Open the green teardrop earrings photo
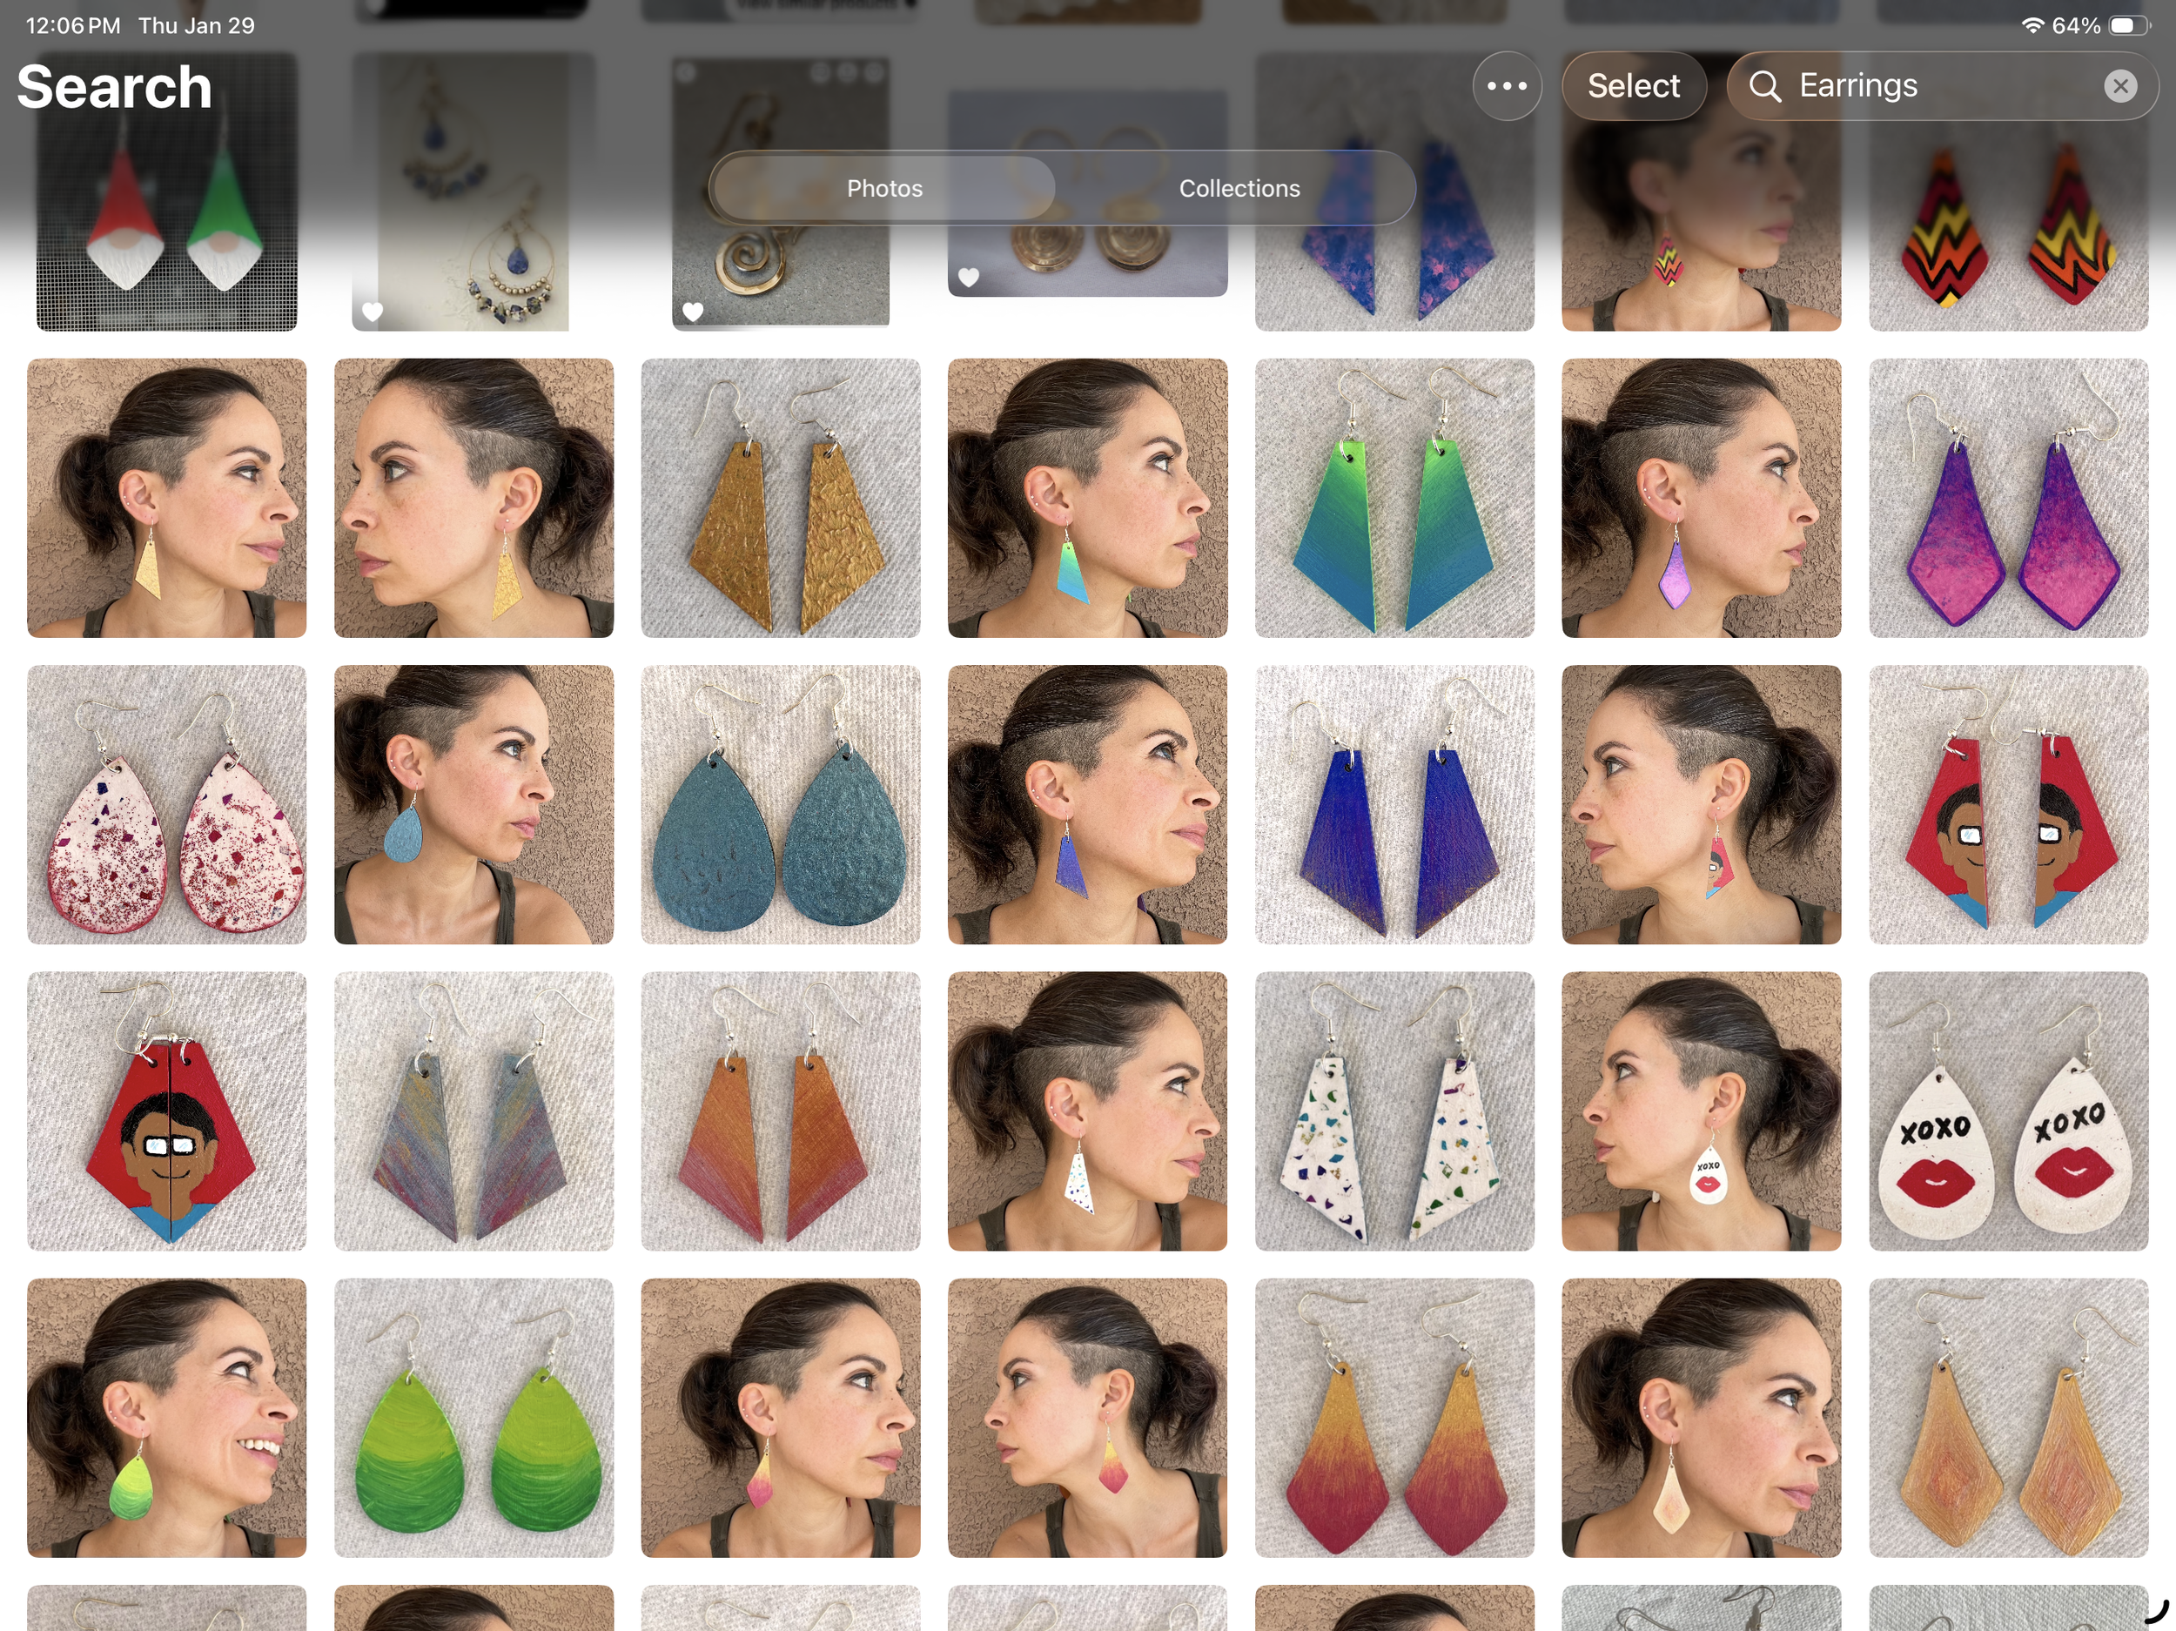Image resolution: width=2176 pixels, height=1631 pixels. [x=473, y=1418]
